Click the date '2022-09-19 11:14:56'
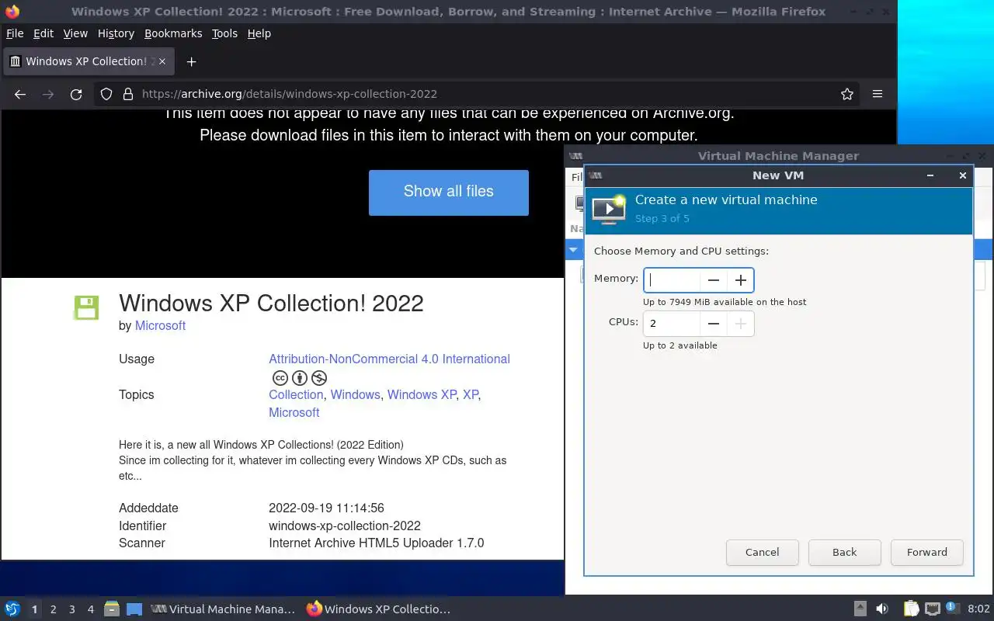Screen dimensions: 994x621 326,508
